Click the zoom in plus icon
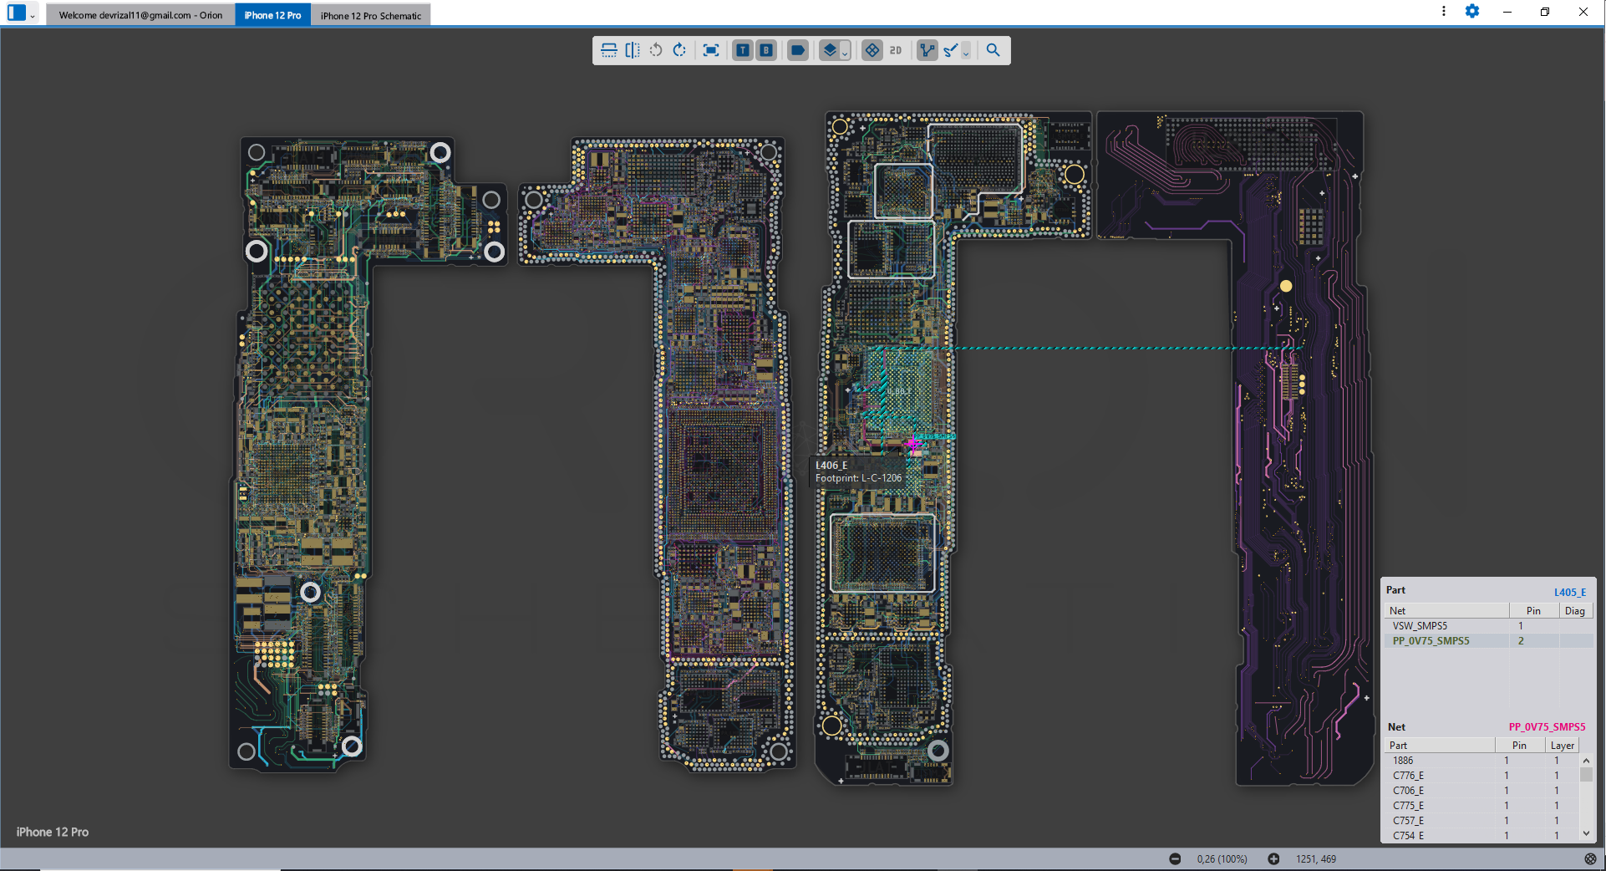 (1273, 858)
